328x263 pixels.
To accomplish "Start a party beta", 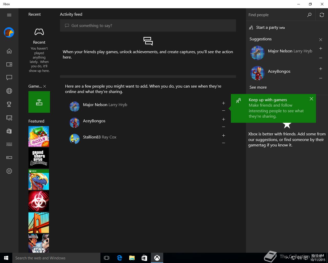I will [267, 27].
